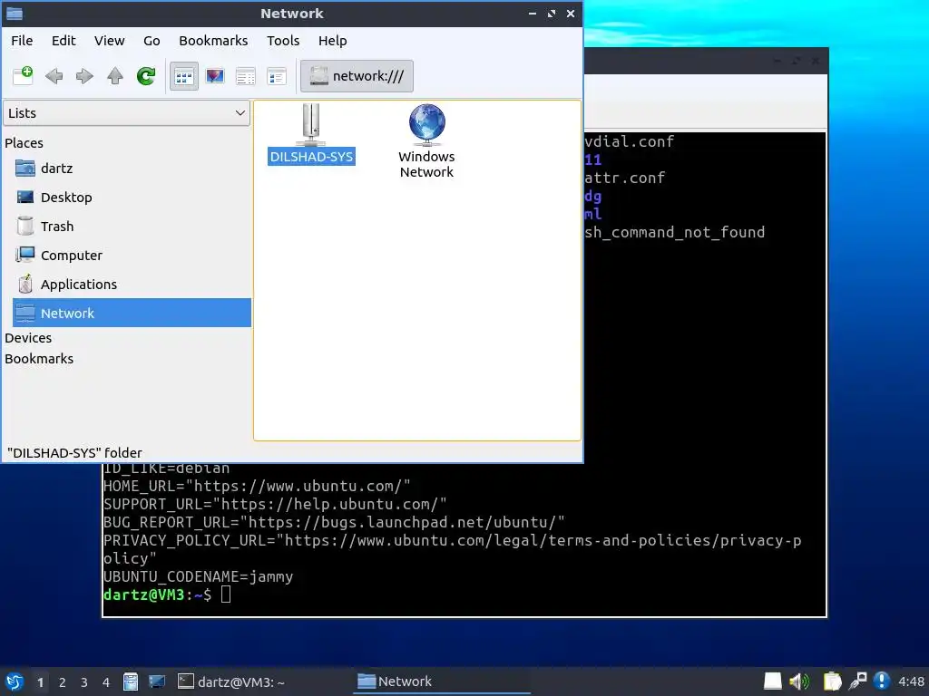Switch to workspace 2 in pager
The width and height of the screenshot is (929, 696).
[63, 682]
